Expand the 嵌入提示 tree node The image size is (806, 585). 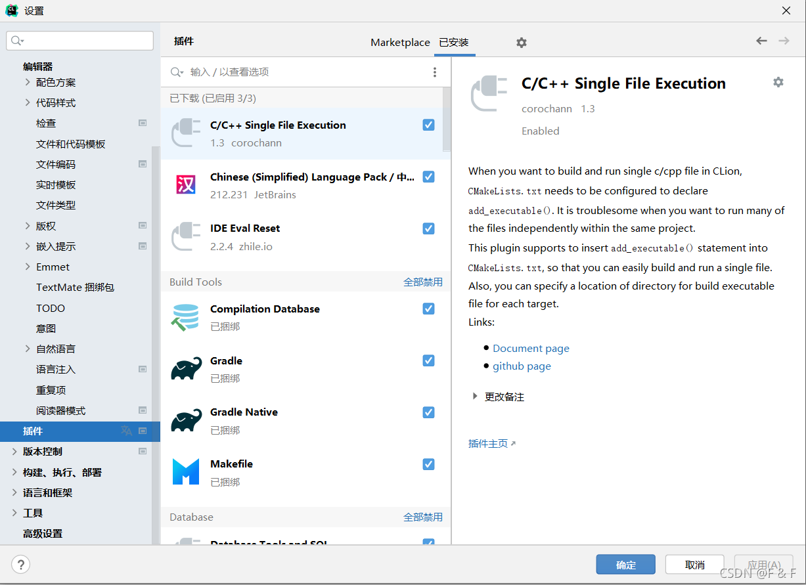(28, 246)
